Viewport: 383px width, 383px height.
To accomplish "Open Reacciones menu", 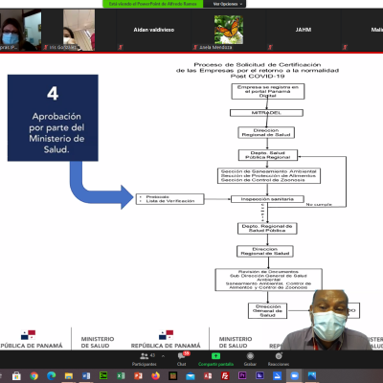I will point(279,359).
